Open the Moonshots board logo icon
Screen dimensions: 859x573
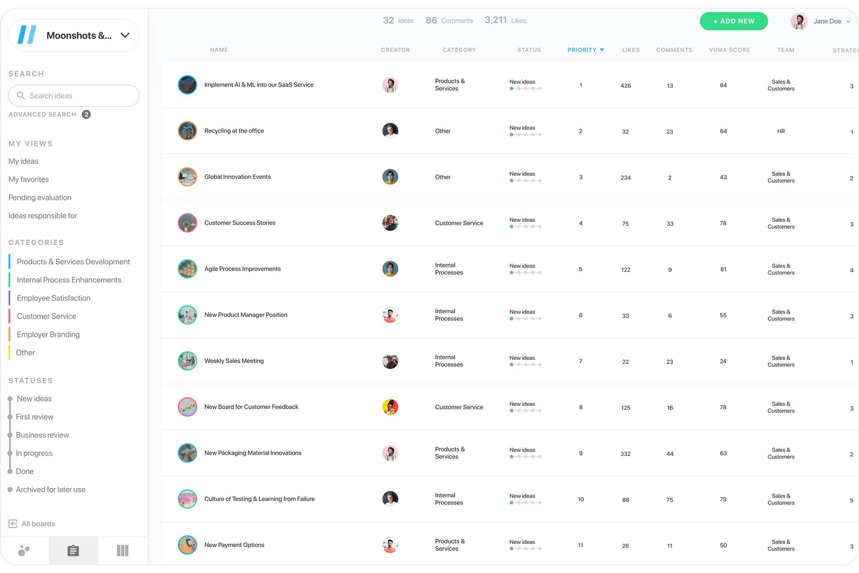(x=27, y=35)
